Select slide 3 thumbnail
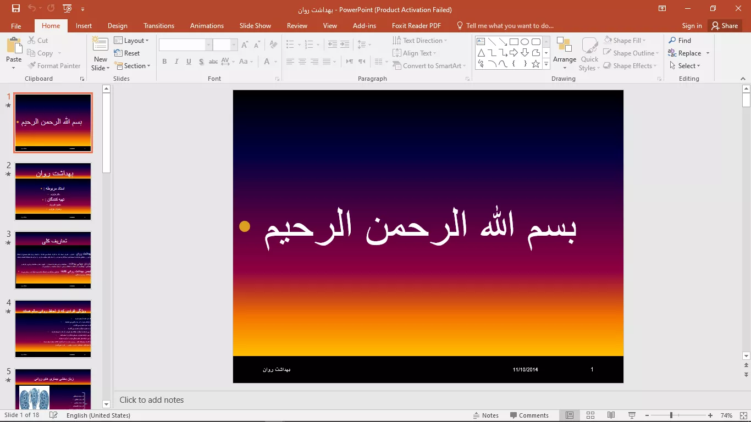The width and height of the screenshot is (751, 422). (53, 260)
